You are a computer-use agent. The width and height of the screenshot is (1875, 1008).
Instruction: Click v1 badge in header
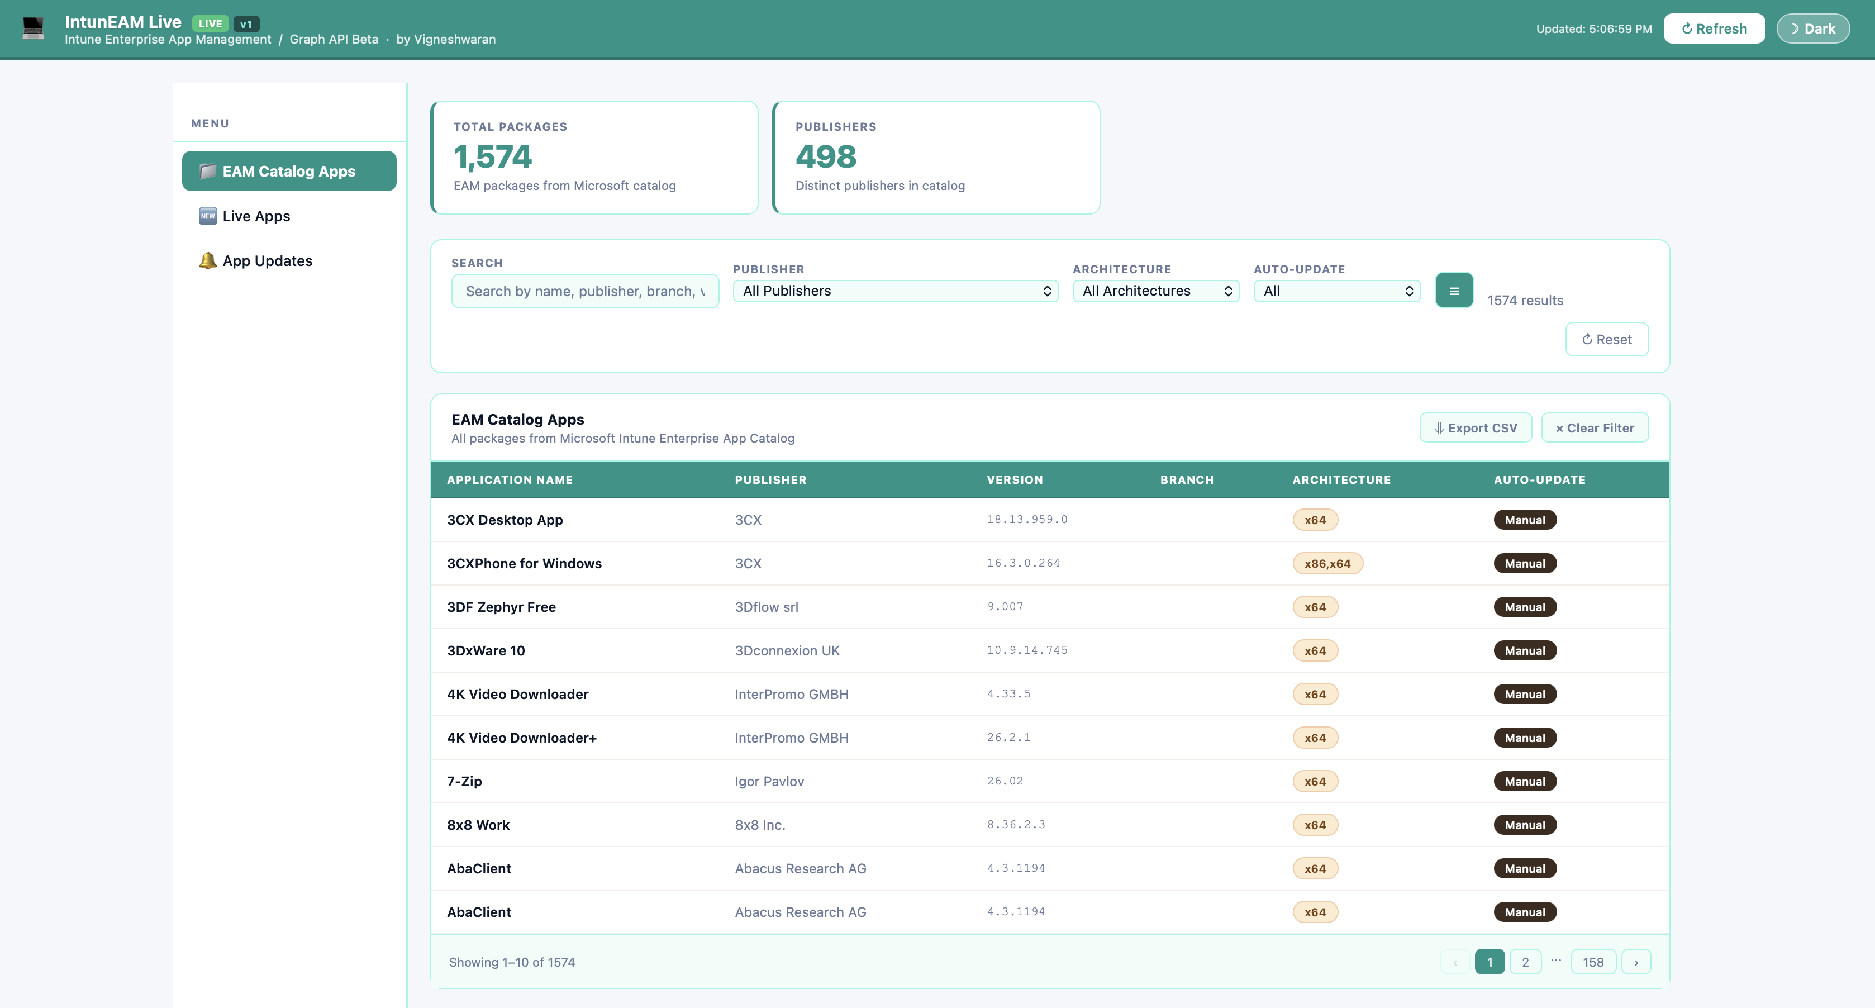[x=246, y=23]
